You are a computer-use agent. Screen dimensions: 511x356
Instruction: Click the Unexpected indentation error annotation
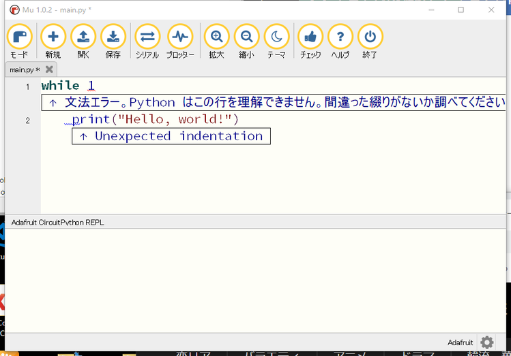(171, 136)
